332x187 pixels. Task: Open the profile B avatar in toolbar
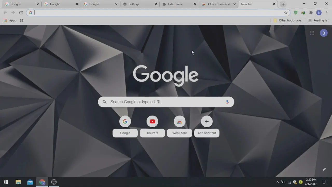(319, 12)
